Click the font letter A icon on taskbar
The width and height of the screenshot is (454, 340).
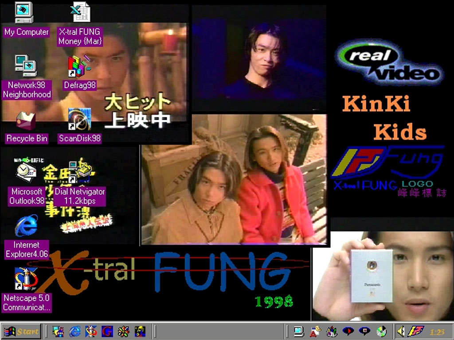[x=315, y=331]
